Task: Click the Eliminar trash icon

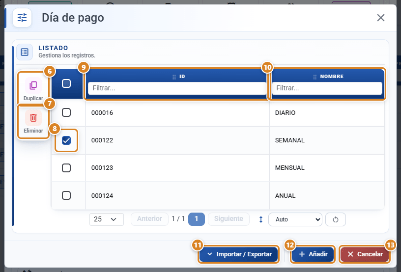Action: click(x=33, y=118)
